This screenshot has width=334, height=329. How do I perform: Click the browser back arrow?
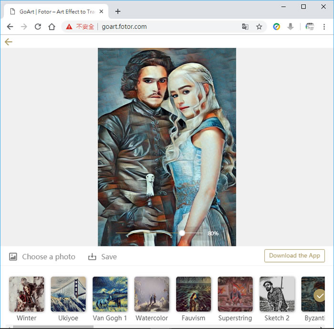pyautogui.click(x=10, y=27)
